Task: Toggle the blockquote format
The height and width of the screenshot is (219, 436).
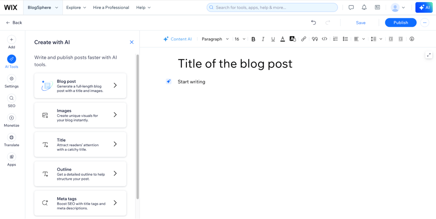Action: [x=315, y=39]
